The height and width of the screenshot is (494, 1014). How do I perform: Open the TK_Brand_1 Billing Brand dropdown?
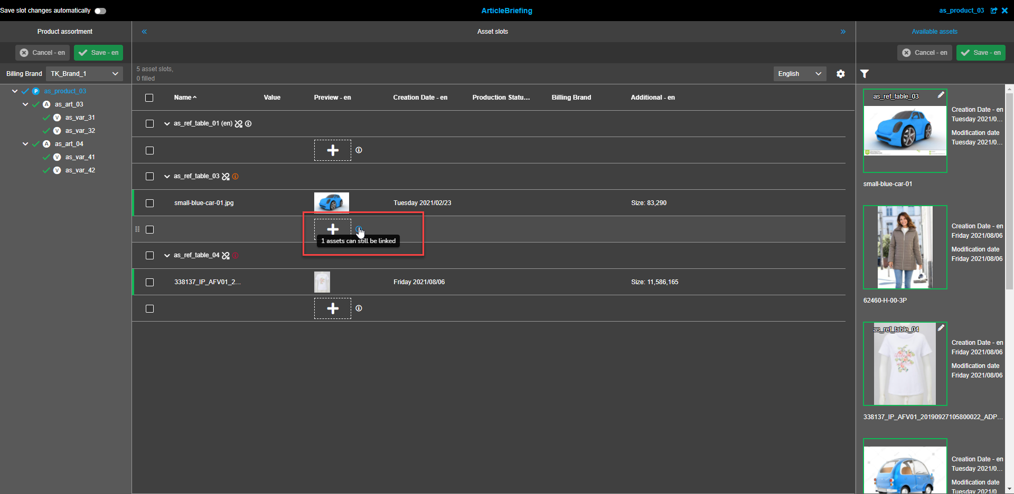[84, 73]
